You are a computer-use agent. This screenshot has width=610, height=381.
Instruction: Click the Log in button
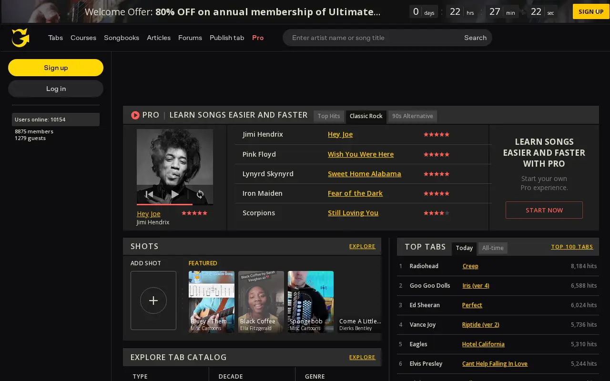(x=56, y=89)
